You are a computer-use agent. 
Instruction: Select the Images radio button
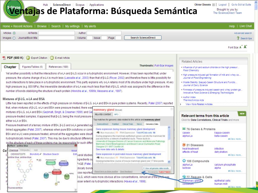click(14, 38)
